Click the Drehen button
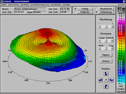The width and height of the screenshot is (126, 94). point(106,61)
